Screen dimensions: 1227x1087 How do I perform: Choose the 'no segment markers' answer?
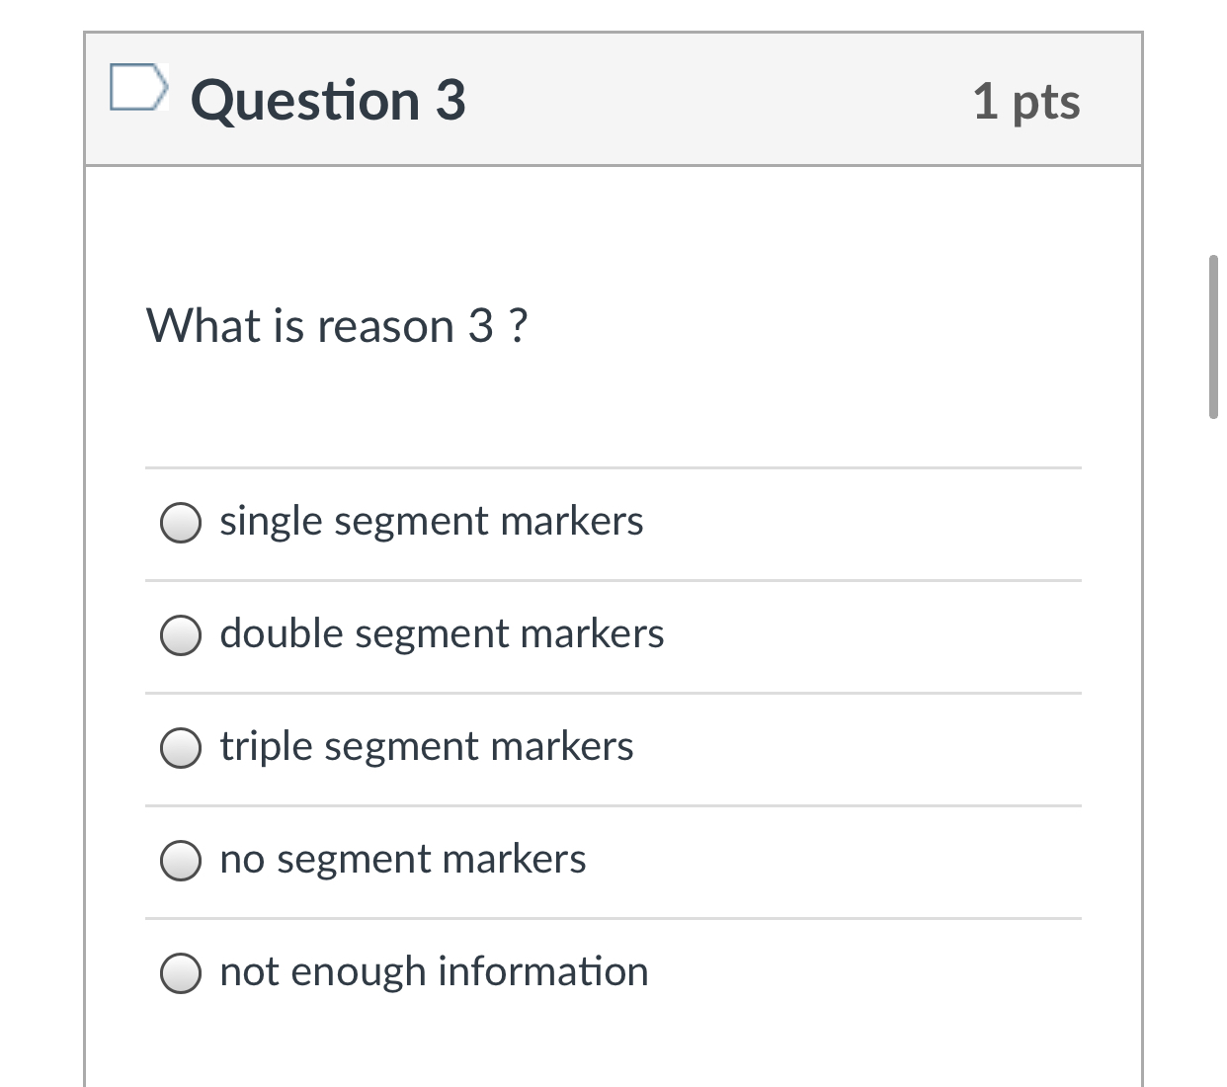180,861
